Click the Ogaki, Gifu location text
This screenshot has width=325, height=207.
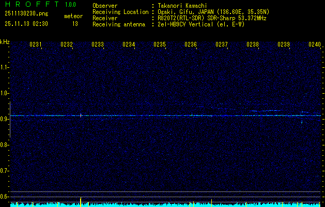coord(213,12)
